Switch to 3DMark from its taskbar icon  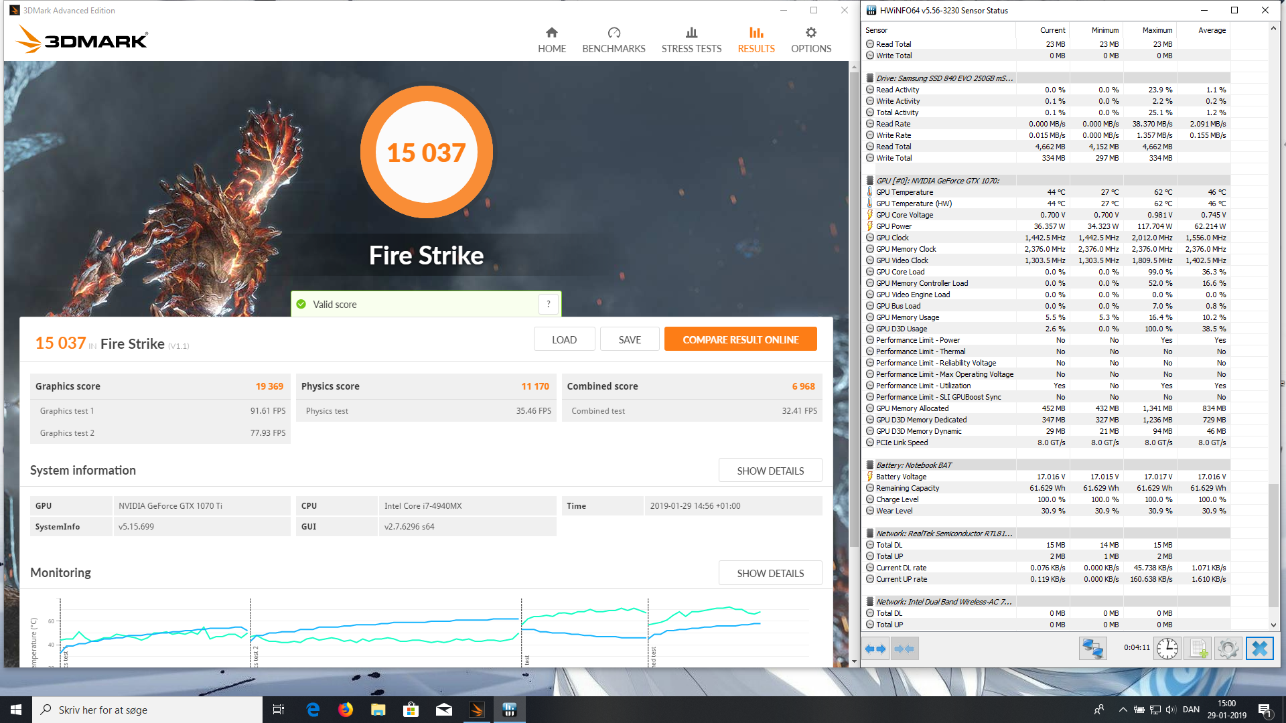(477, 710)
